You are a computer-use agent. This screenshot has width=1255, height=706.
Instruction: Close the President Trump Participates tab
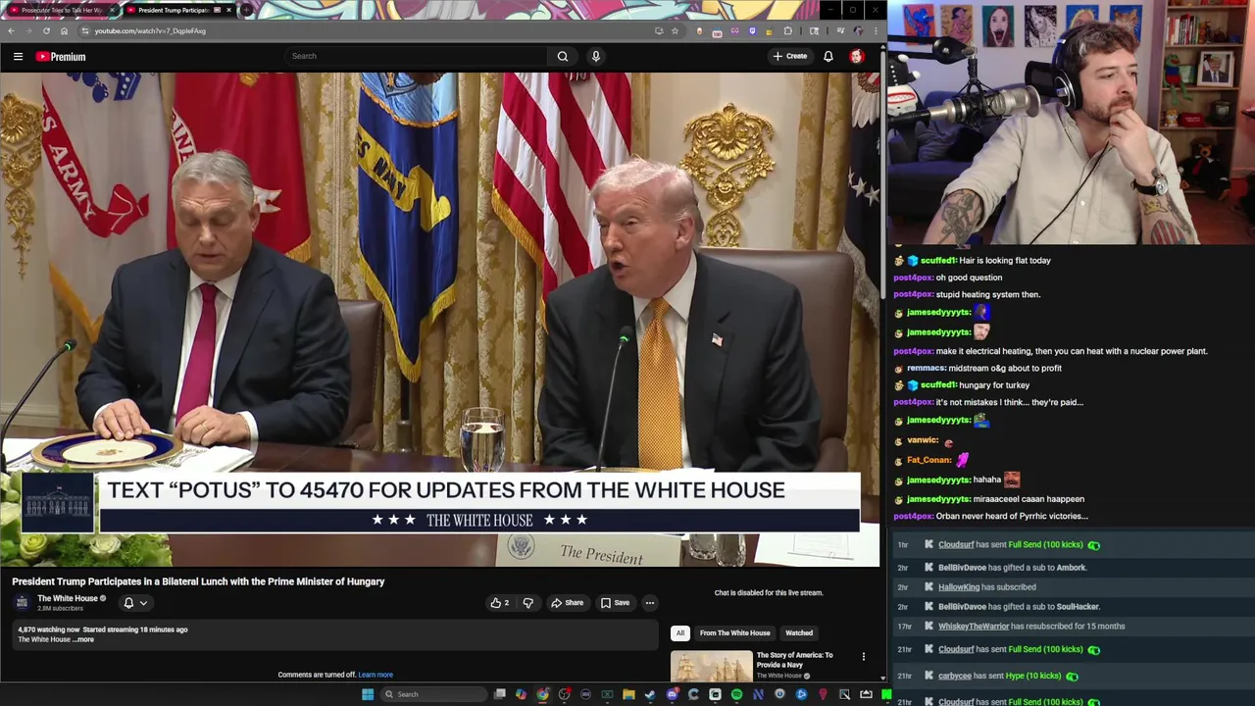(228, 10)
